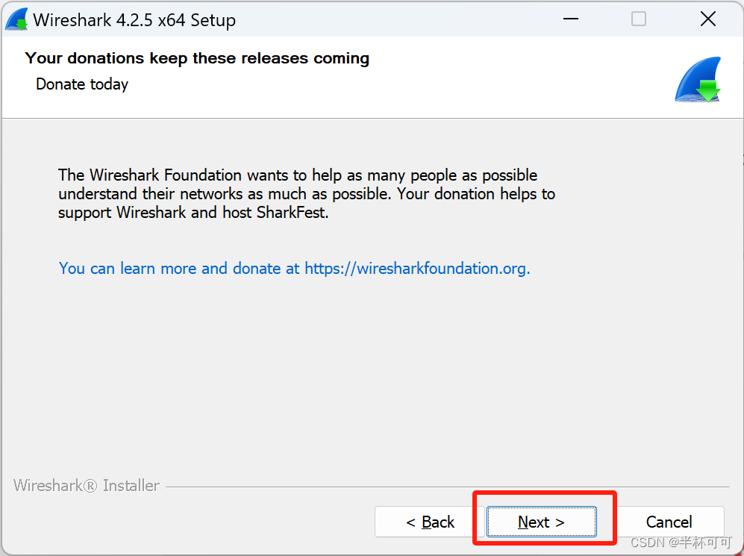The width and height of the screenshot is (744, 556).
Task: Click the Wireshark installer logo in header
Action: click(x=698, y=79)
